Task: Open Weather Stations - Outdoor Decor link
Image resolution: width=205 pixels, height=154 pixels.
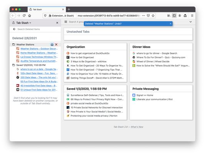Action: pos(39,49)
